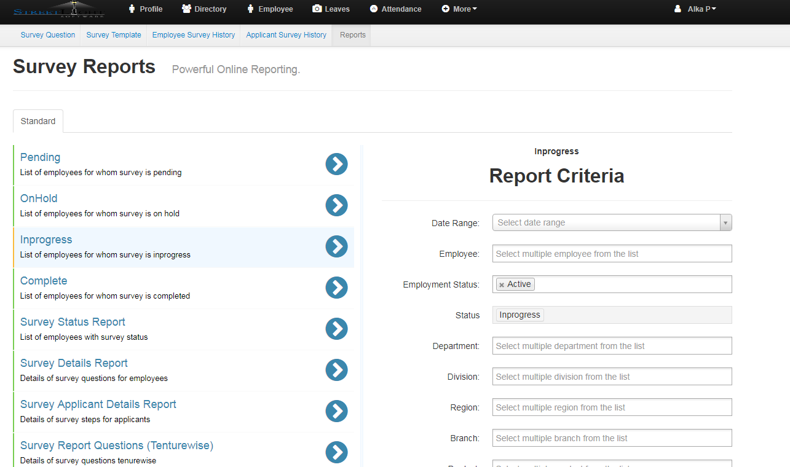This screenshot has height=467, width=790.
Task: Click the StreetLight Software logo
Action: (x=59, y=10)
